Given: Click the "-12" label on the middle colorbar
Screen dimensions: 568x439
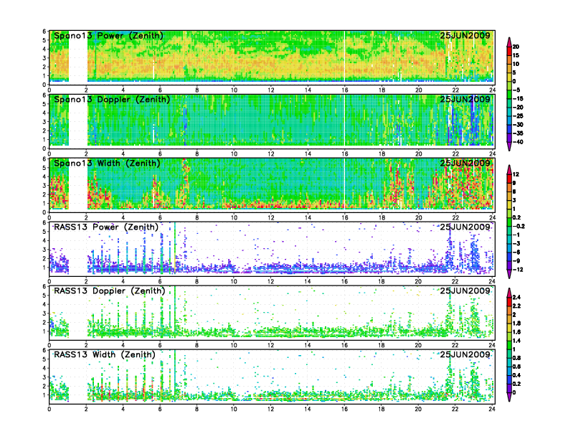Looking at the screenshot, I should (x=518, y=270).
